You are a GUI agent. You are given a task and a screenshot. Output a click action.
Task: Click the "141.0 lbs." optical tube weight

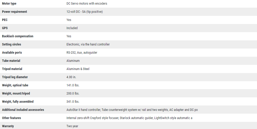tap(73, 85)
